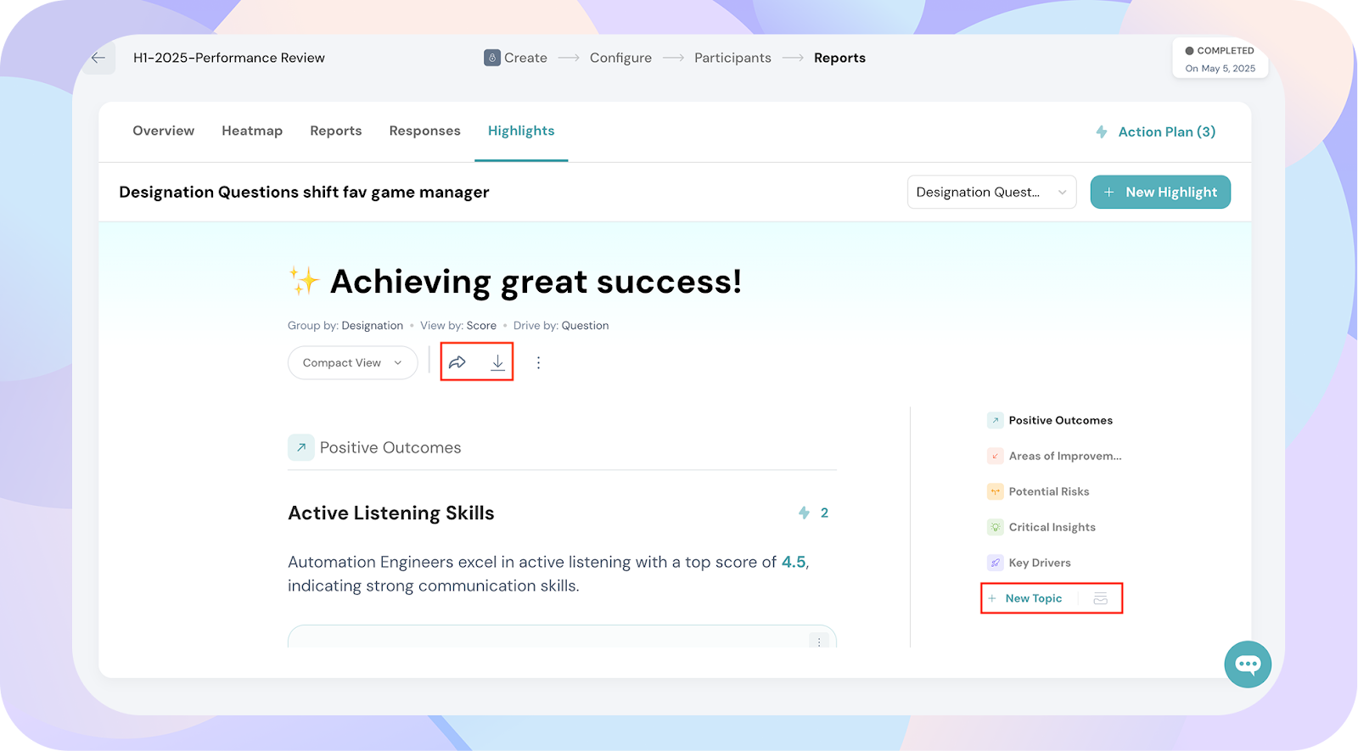Click Designation Questions shift fav game manager heading

pos(304,192)
